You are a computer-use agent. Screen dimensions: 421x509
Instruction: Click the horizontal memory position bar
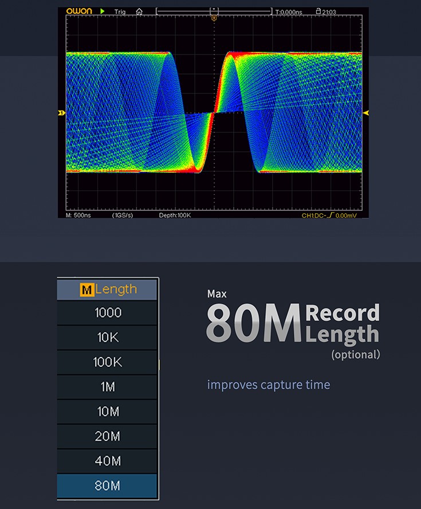click(x=214, y=11)
